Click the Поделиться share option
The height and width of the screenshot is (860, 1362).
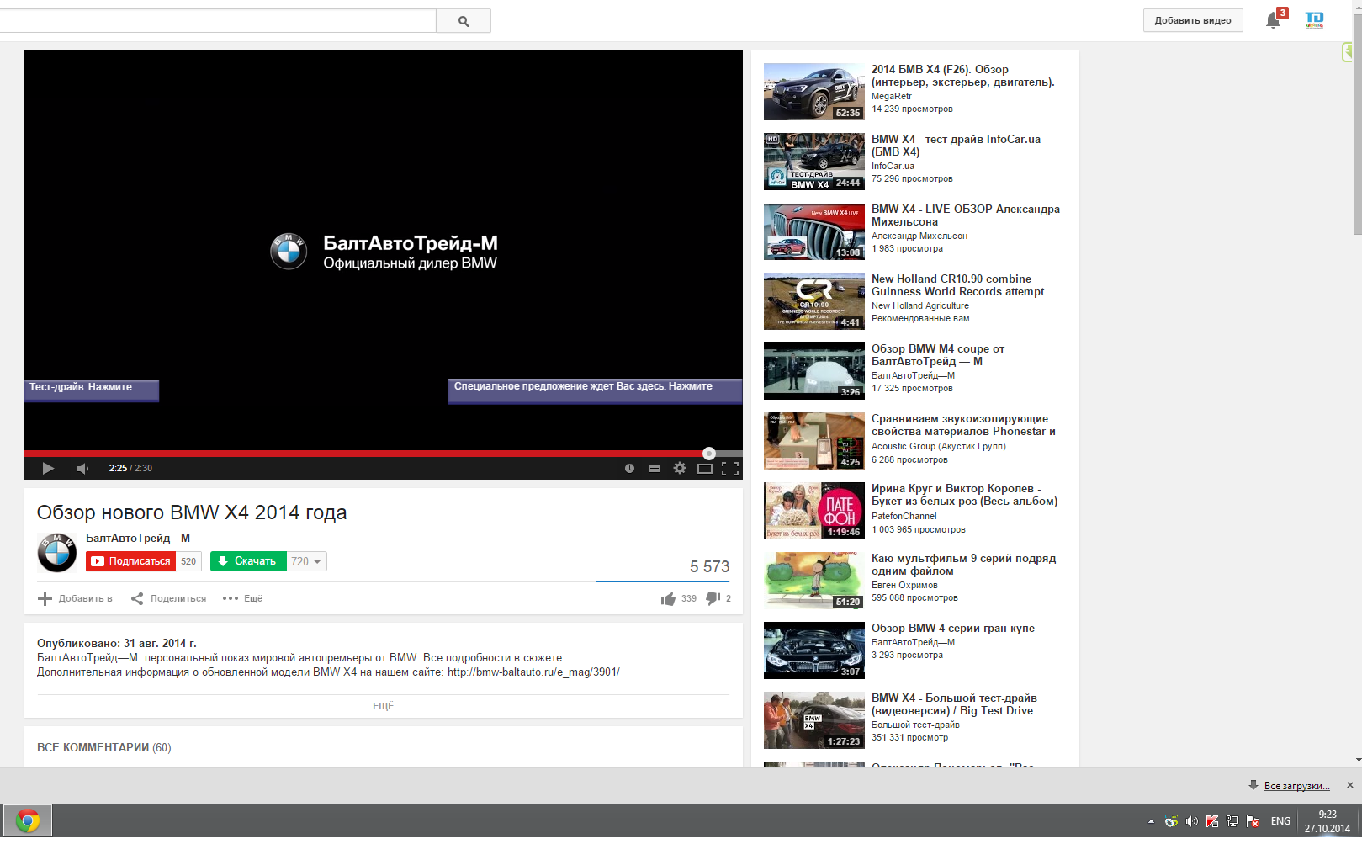168,598
